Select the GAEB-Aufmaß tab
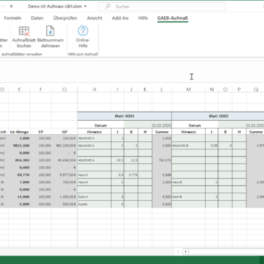The height and width of the screenshot is (264, 264). (173, 18)
